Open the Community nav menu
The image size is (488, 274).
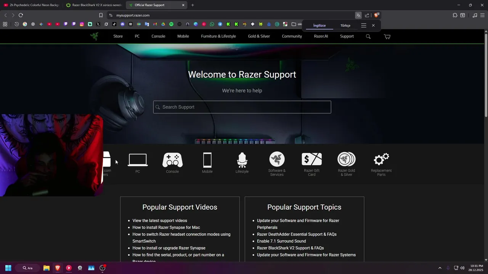292,36
